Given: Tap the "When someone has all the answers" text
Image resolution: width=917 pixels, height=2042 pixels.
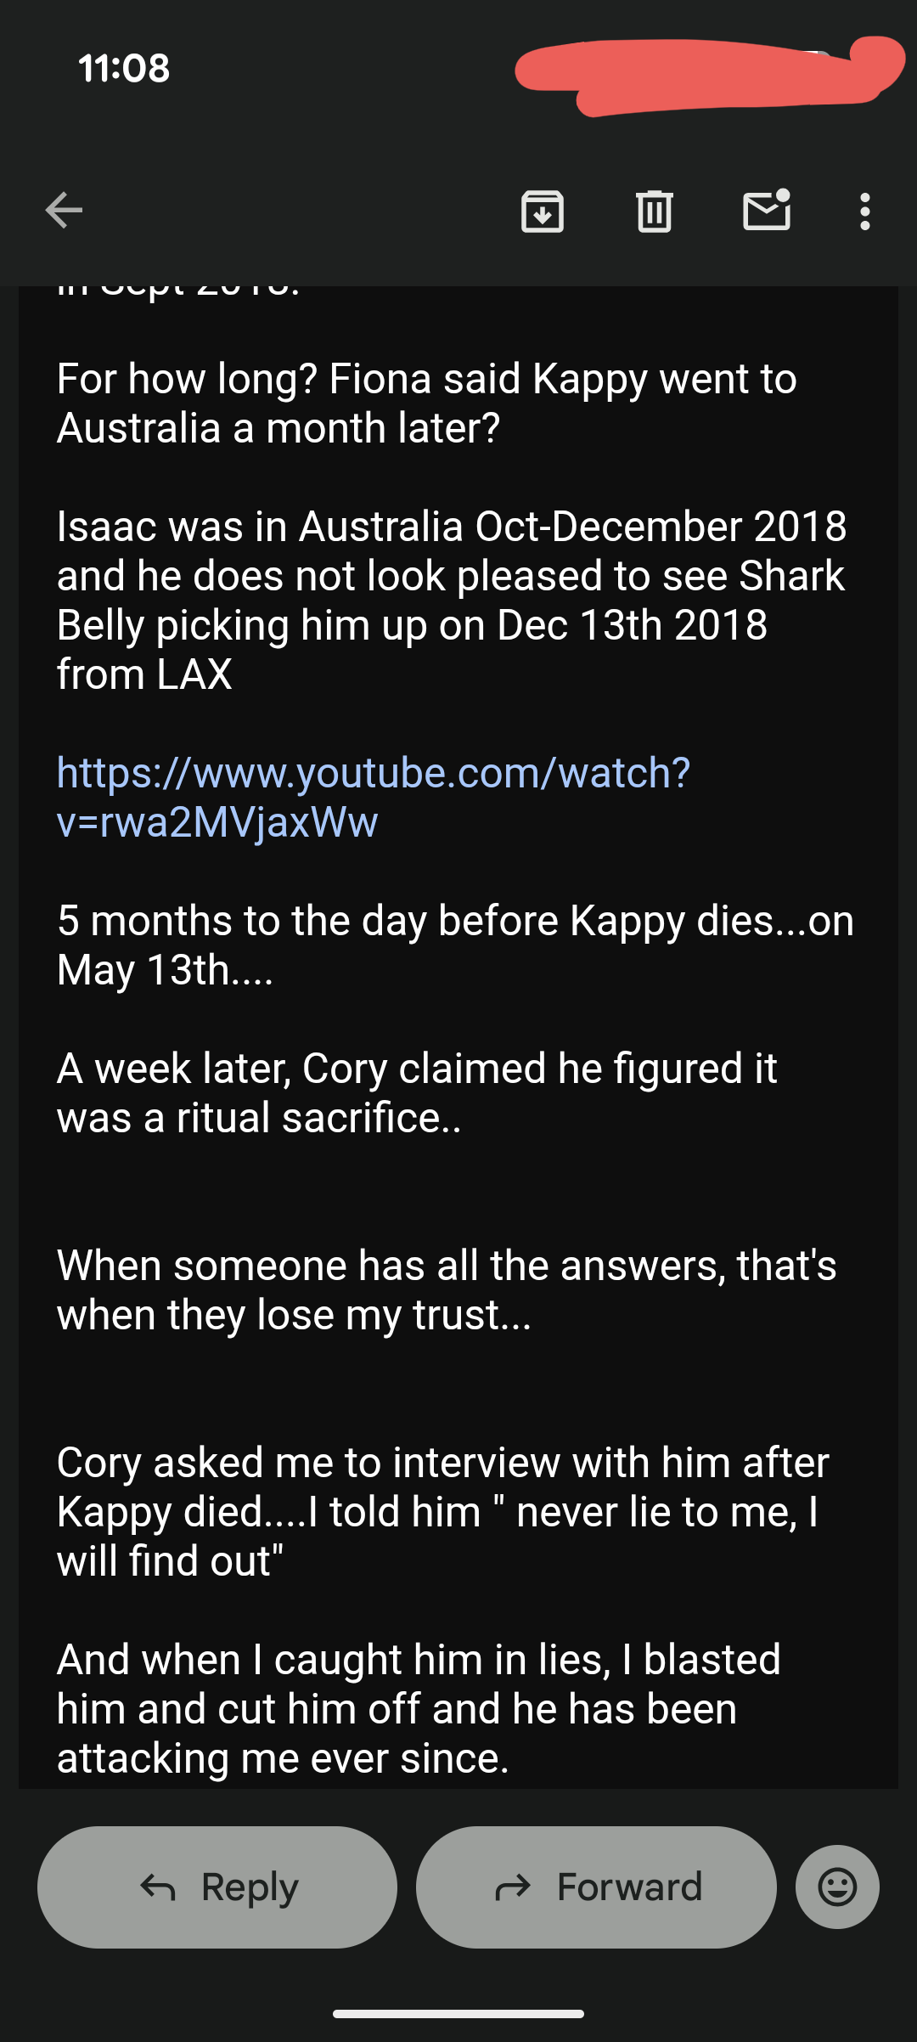Looking at the screenshot, I should point(447,1289).
